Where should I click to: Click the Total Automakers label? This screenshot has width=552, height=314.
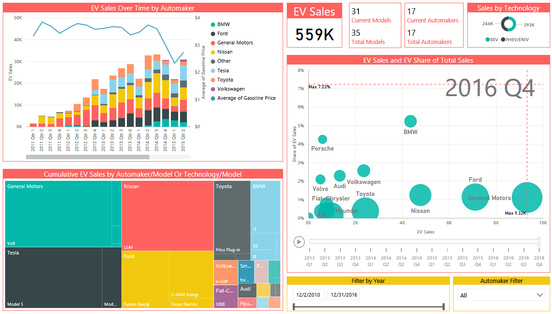click(430, 42)
